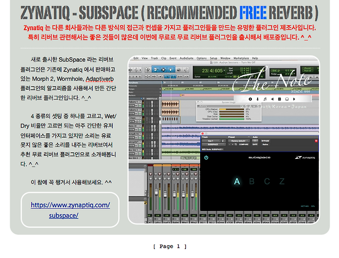Screen dimensions: 339x258
Task: Click the Shakers 1 audio clip
Action: [x=170, y=104]
